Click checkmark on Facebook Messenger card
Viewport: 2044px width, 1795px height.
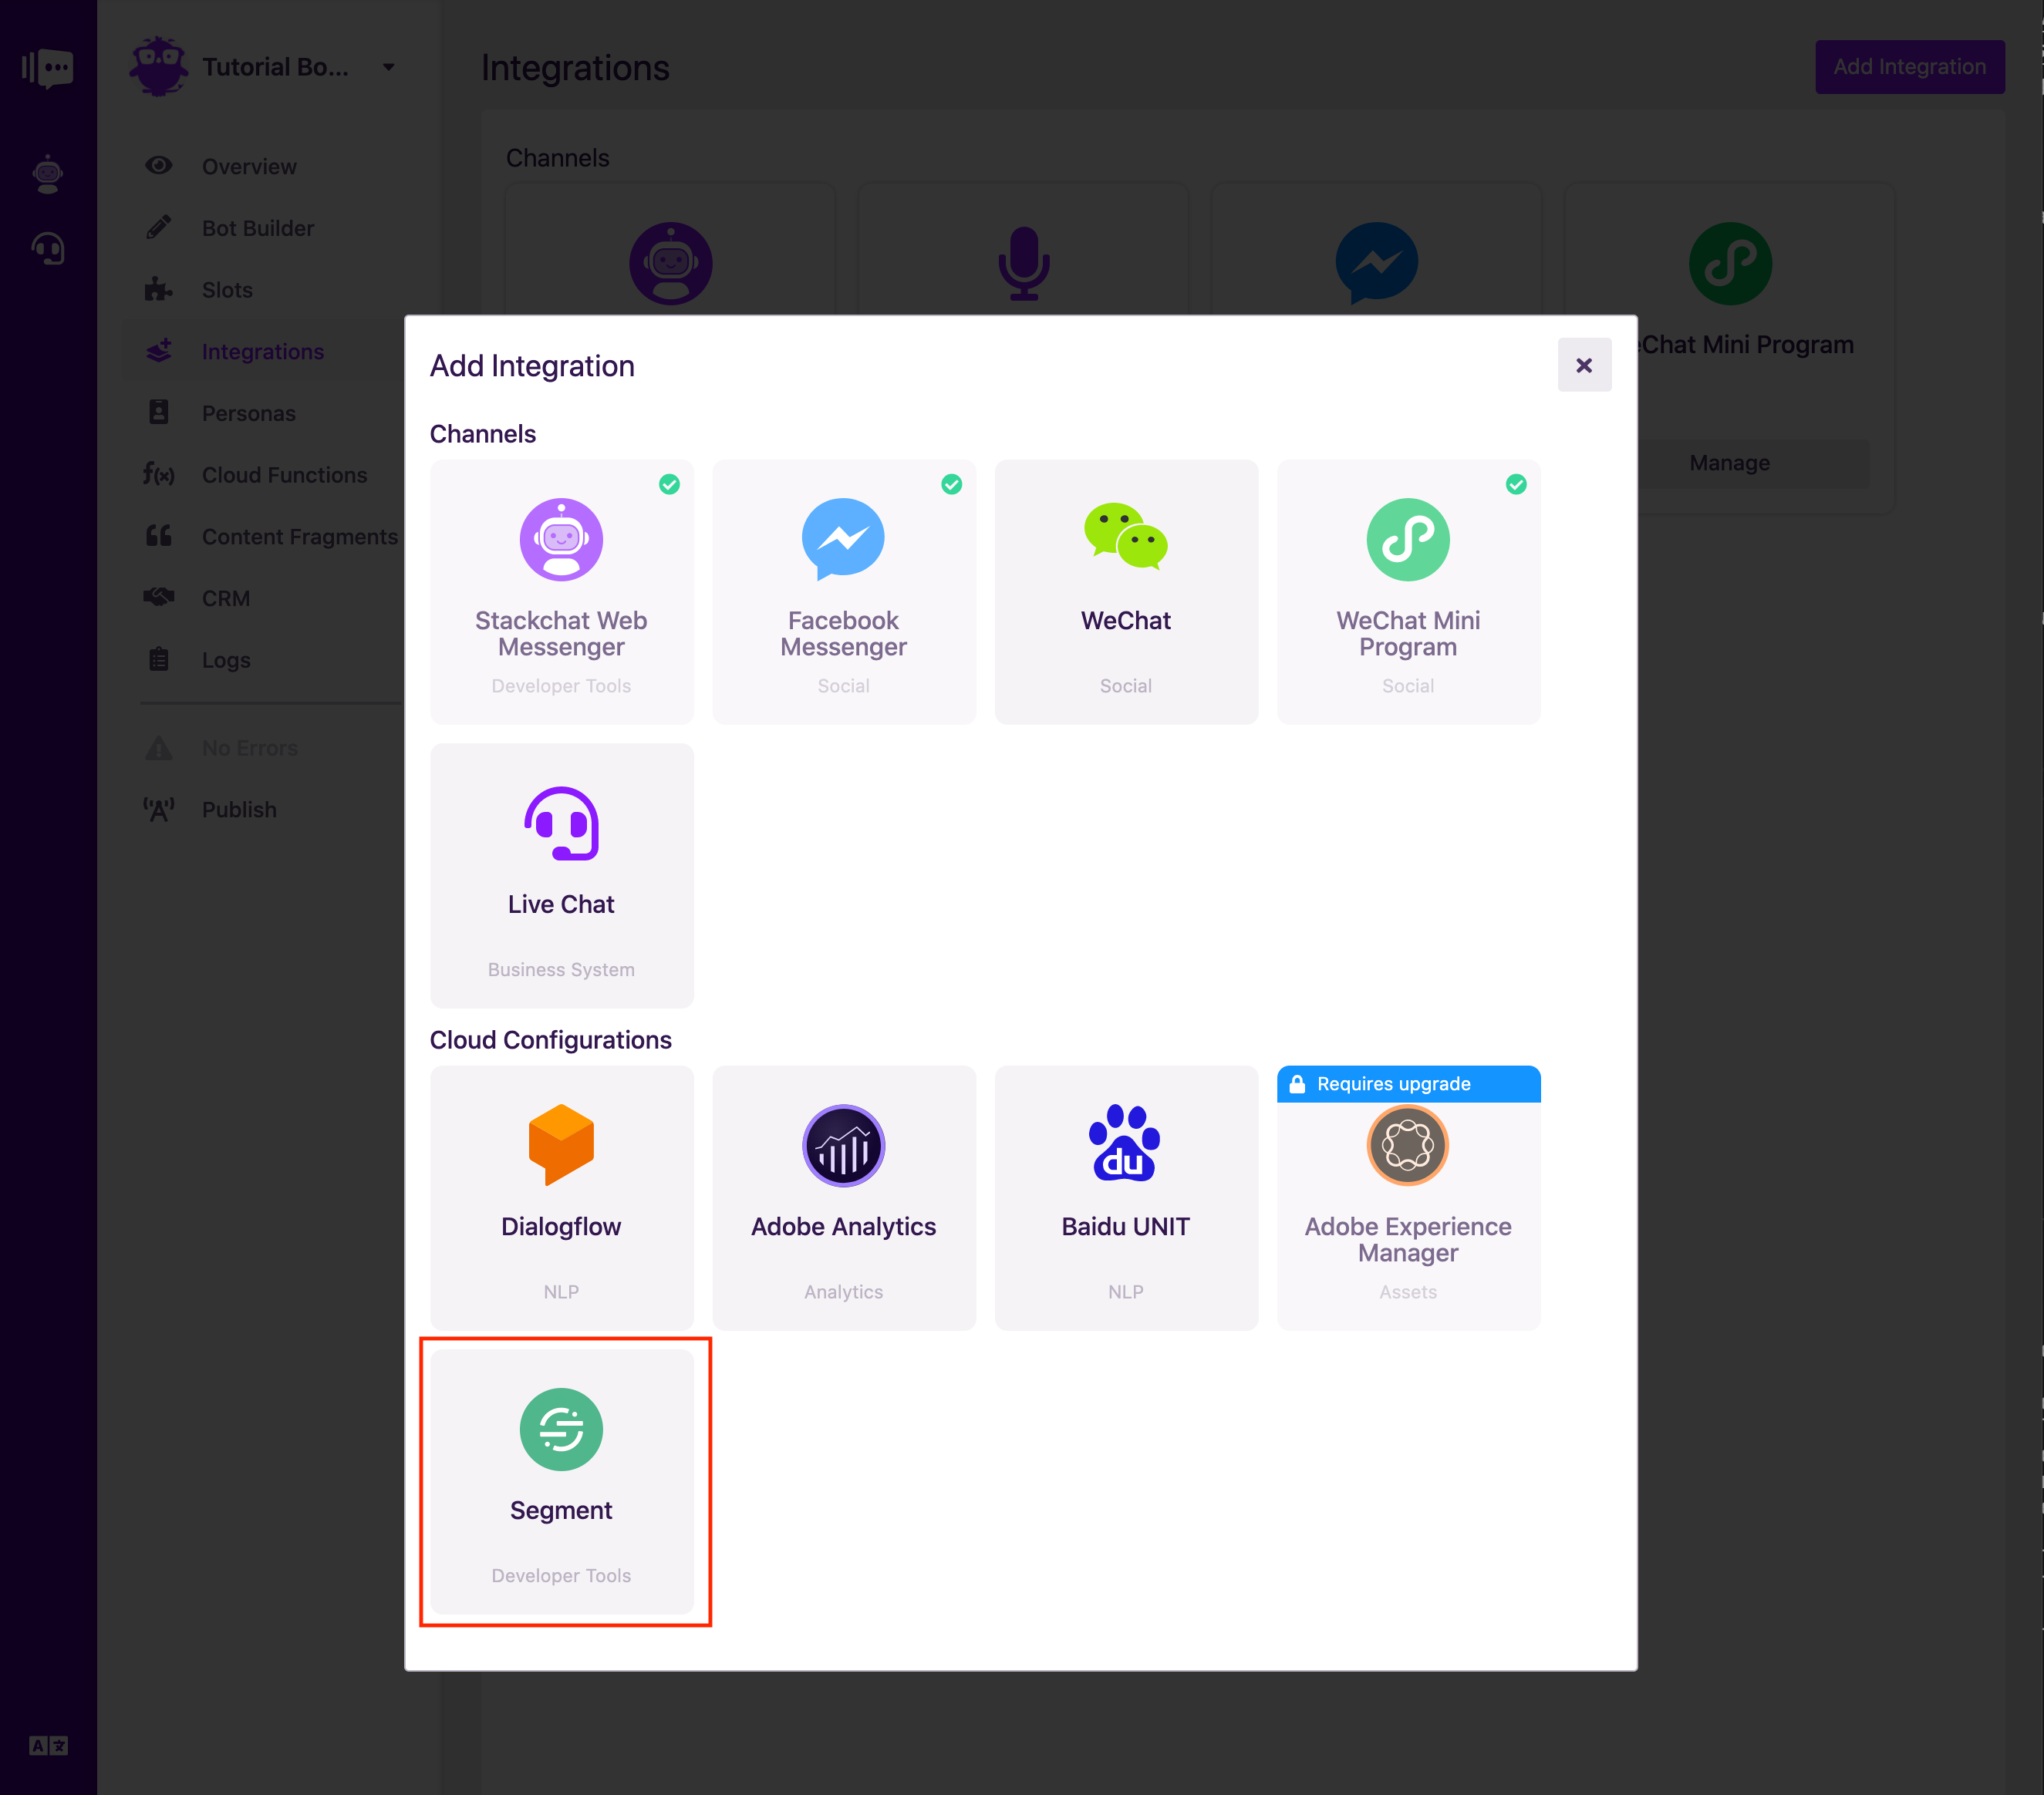pos(951,485)
